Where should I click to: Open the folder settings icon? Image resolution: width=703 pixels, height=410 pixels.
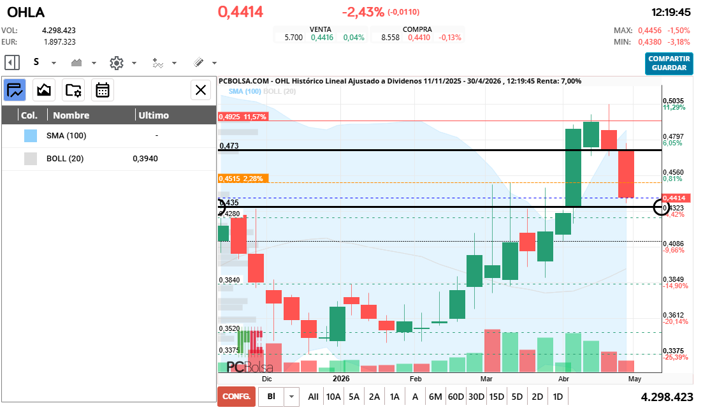pos(73,90)
